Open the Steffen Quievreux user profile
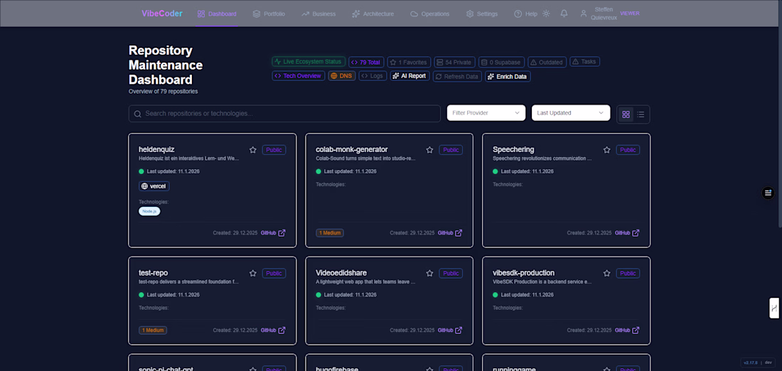 [599, 14]
